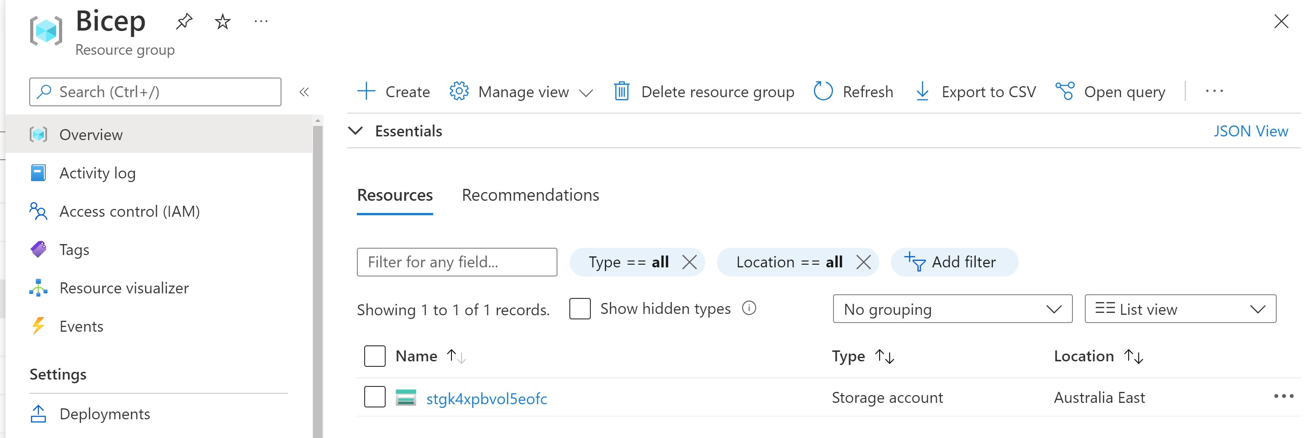Viewport: 1316px width, 438px height.
Task: Click the Filter for any field box
Action: [x=457, y=262]
